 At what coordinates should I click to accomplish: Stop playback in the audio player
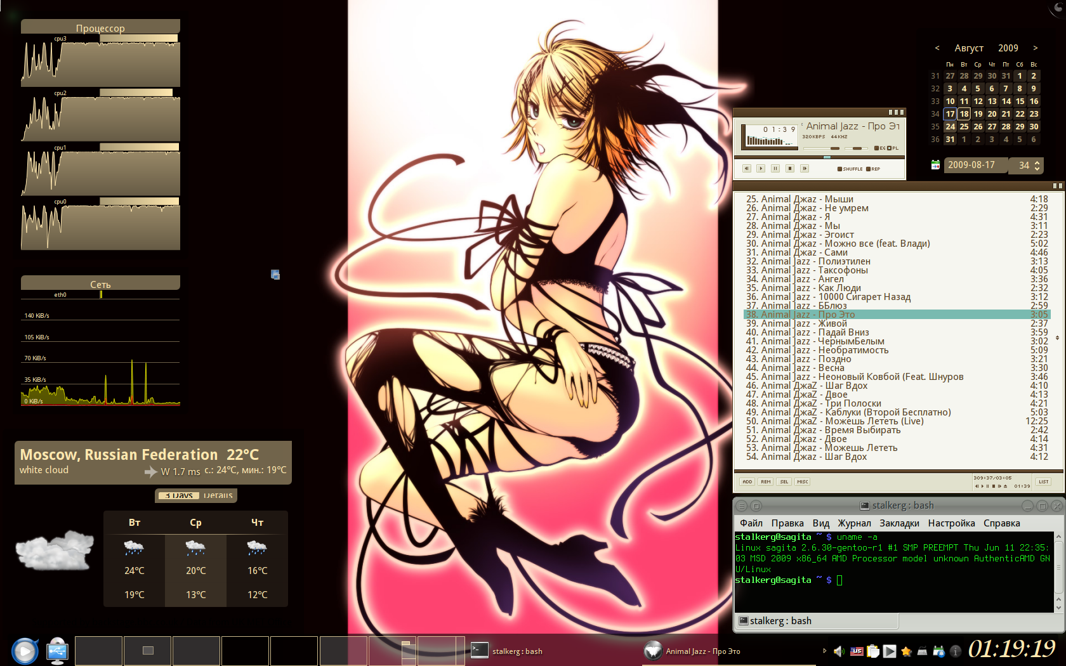790,169
